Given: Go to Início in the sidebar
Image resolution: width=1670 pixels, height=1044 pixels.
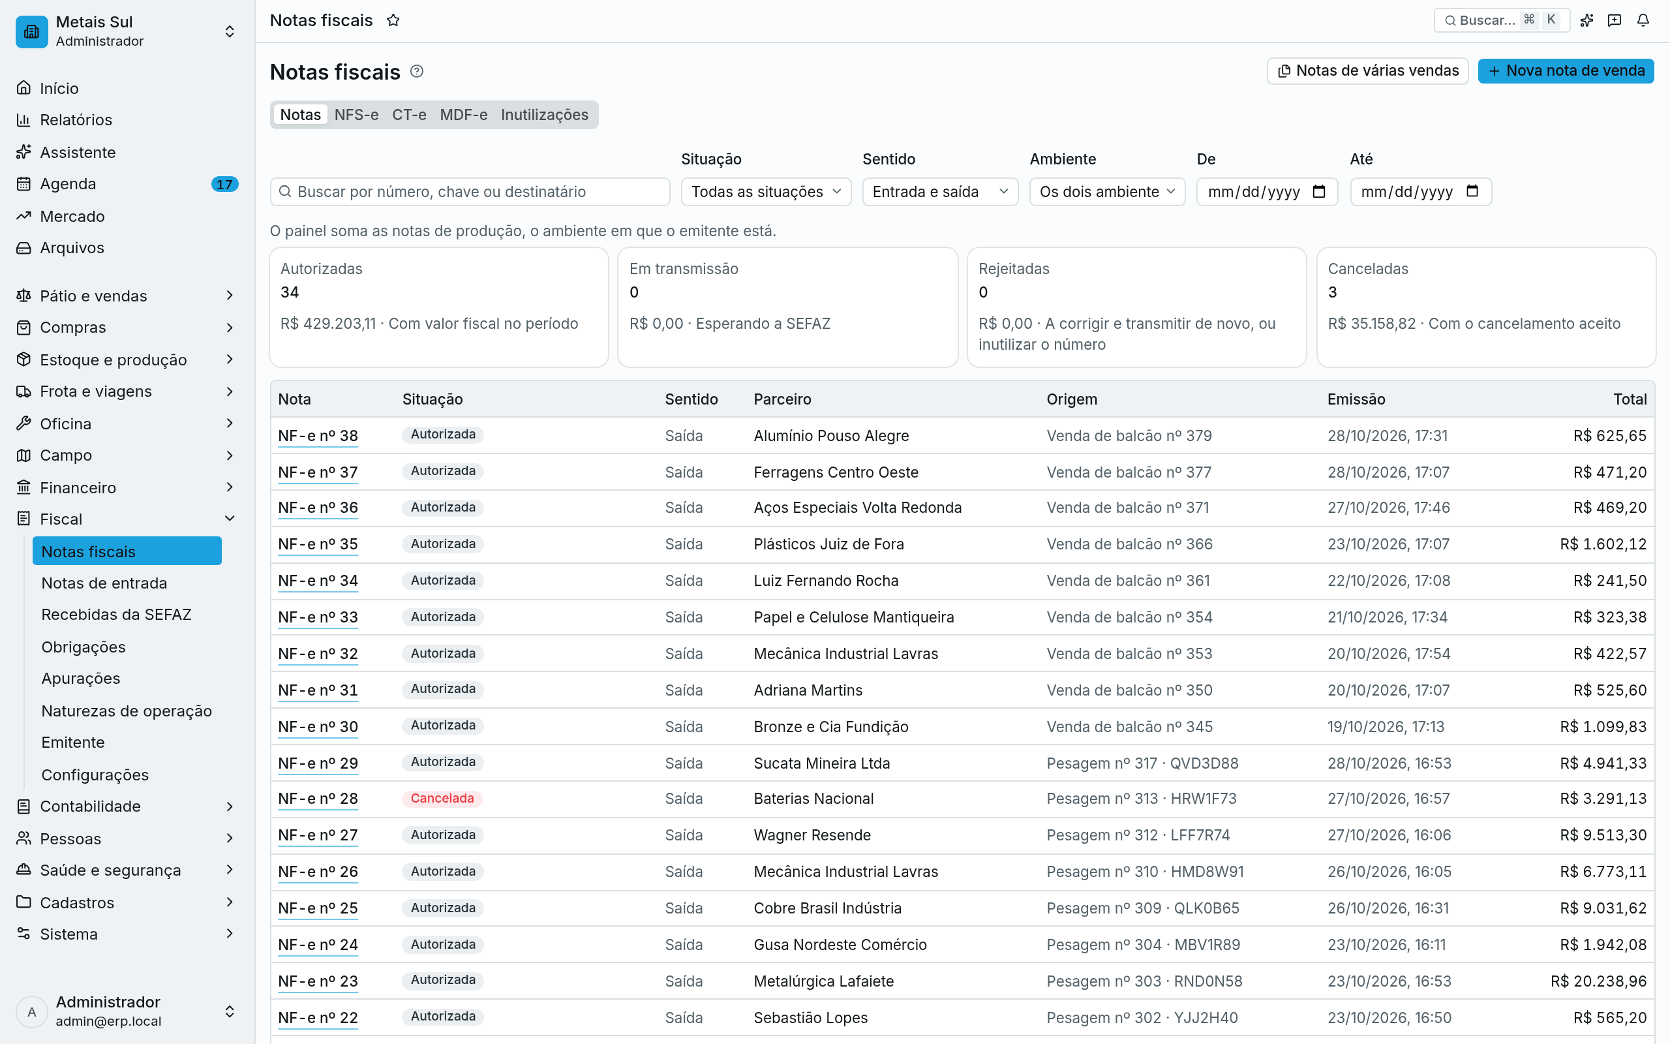Looking at the screenshot, I should [x=128, y=87].
